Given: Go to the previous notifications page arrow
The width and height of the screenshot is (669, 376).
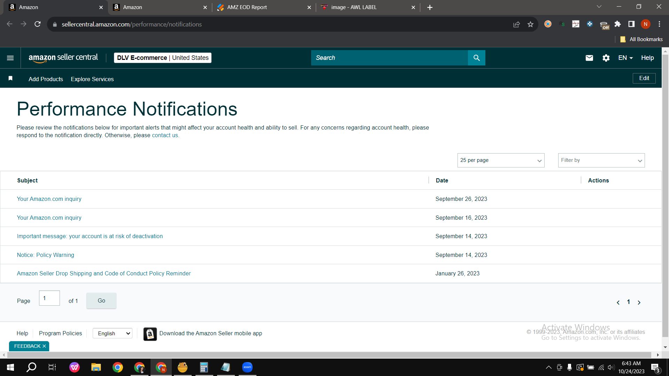Looking at the screenshot, I should tap(618, 303).
